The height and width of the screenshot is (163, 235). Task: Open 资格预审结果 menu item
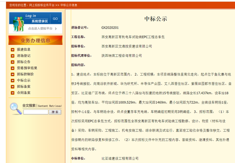[x=27, y=68]
